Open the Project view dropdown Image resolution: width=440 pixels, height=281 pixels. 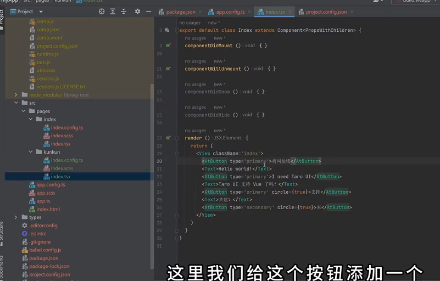(41, 12)
